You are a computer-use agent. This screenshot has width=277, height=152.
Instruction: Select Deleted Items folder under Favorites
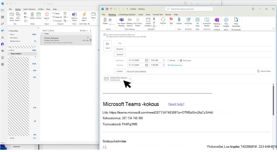(x=15, y=41)
